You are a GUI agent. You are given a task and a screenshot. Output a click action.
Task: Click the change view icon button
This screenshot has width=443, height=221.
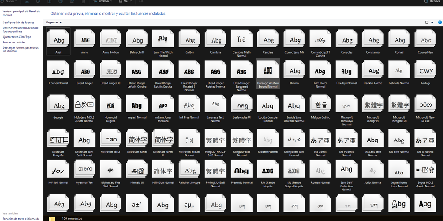coord(427,22)
